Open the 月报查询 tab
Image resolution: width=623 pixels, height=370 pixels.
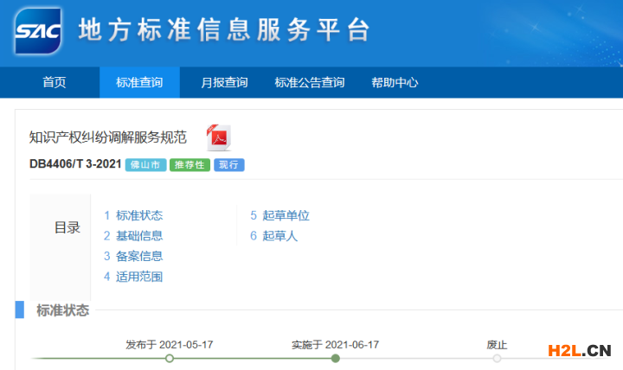point(224,82)
